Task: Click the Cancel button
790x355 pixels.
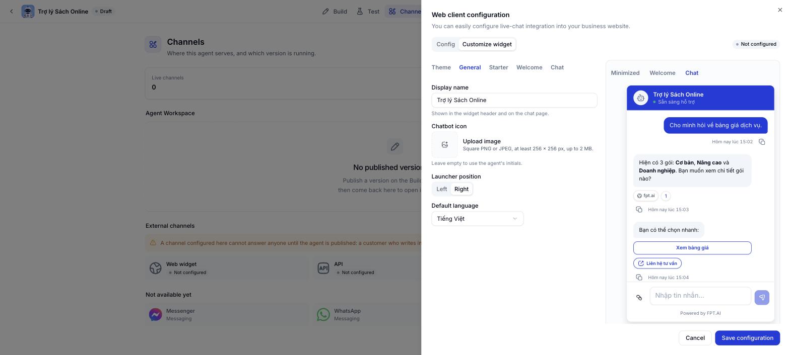Action: (x=695, y=338)
